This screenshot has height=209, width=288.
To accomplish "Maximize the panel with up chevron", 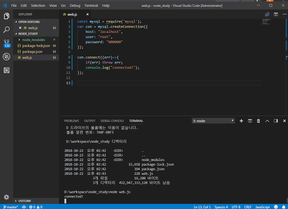I will [267, 121].
